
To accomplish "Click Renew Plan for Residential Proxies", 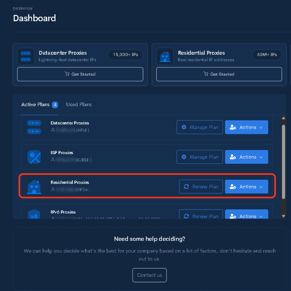I will (x=201, y=187).
